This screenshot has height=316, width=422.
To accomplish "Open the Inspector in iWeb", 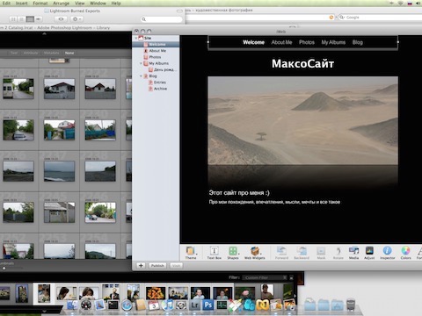I will [x=388, y=253].
